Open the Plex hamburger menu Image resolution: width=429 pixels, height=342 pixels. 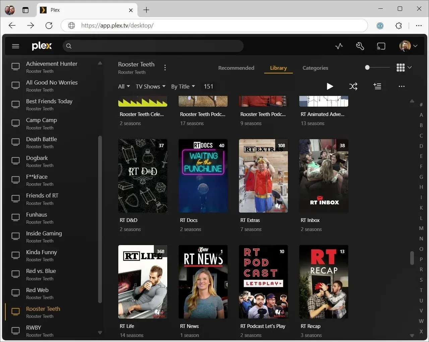(15, 46)
